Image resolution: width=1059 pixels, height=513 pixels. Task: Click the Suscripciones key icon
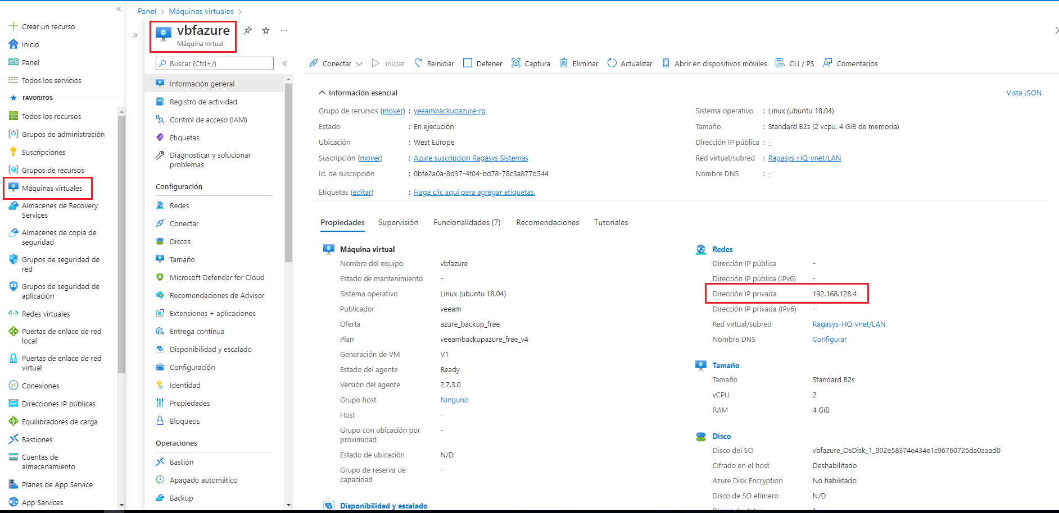coord(13,152)
